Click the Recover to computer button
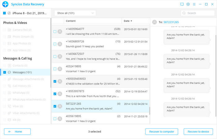The height and width of the screenshot is (139, 217). [162, 132]
